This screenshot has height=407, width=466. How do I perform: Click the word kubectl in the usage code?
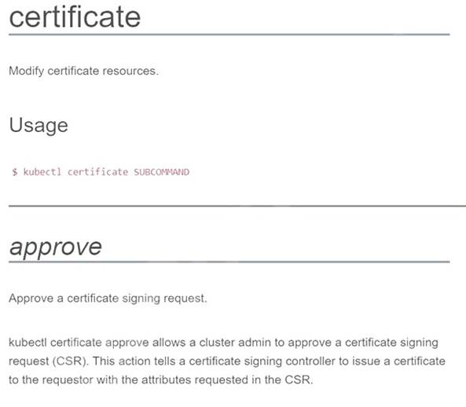pyautogui.click(x=42, y=172)
